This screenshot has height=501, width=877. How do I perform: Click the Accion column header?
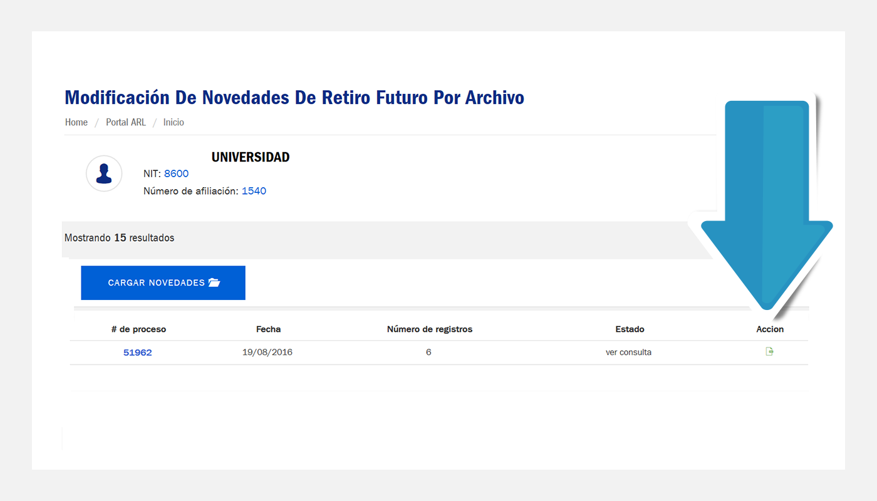pyautogui.click(x=770, y=329)
